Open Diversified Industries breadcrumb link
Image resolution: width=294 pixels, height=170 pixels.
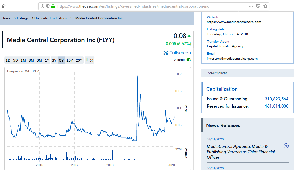[x=50, y=18]
